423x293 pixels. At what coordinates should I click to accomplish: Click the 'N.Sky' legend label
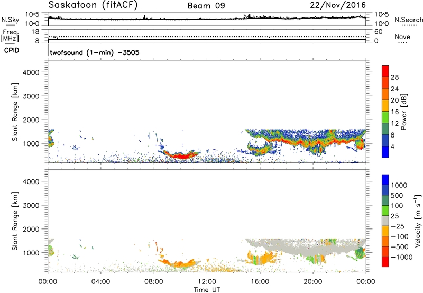pyautogui.click(x=10, y=20)
